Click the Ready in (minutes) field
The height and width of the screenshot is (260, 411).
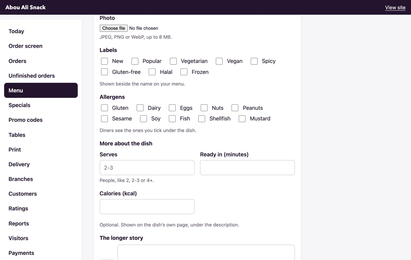pyautogui.click(x=247, y=168)
